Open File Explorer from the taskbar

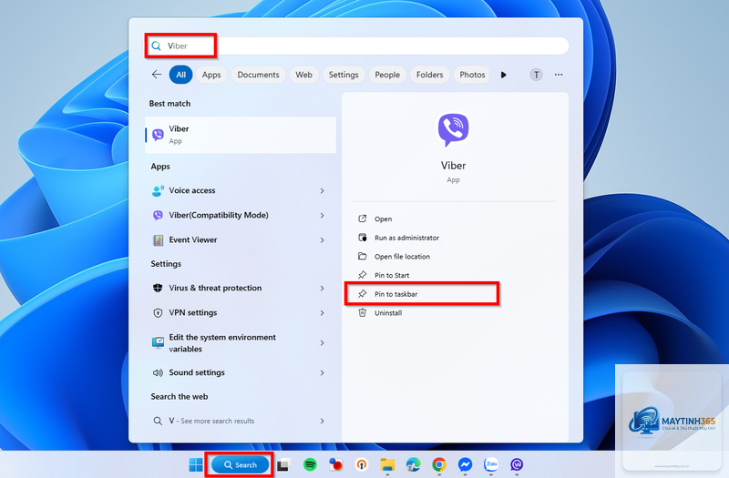[x=387, y=464]
